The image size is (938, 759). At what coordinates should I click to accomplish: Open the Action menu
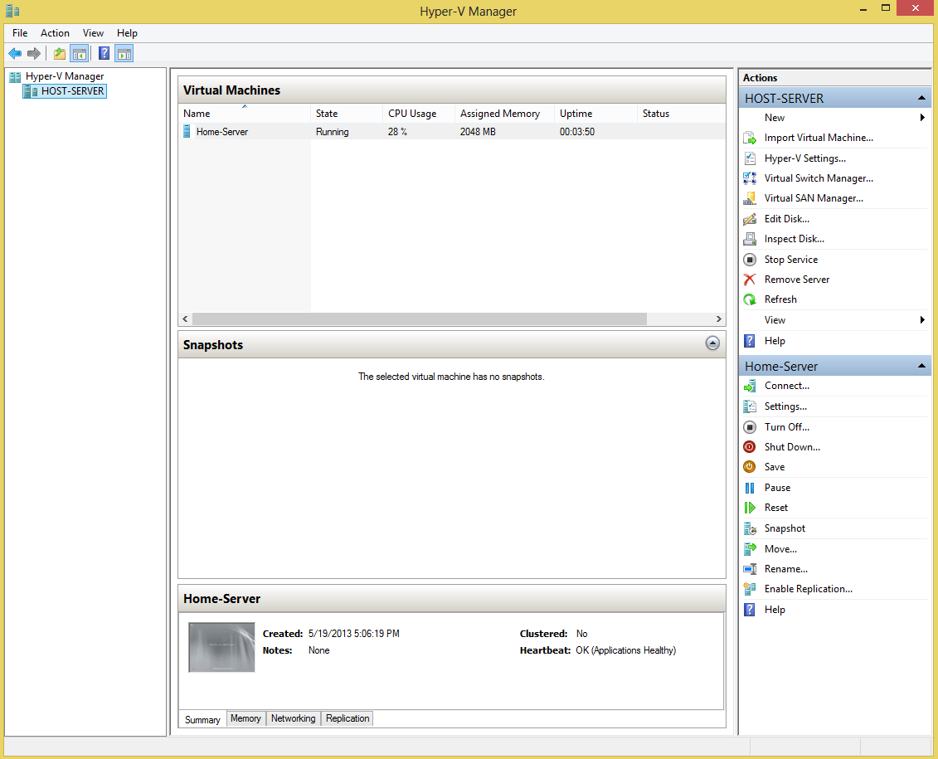pyautogui.click(x=55, y=33)
